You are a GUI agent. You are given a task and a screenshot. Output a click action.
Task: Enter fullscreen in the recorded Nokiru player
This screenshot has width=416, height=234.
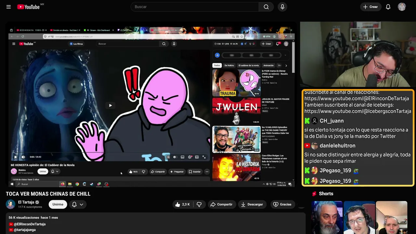point(204,157)
